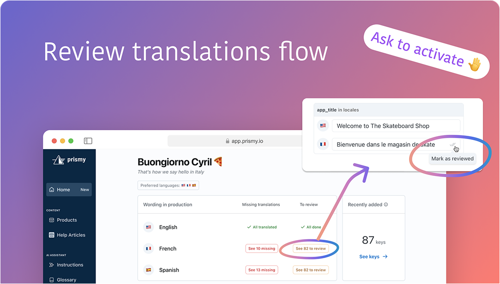Image resolution: width=500 pixels, height=284 pixels.
Task: Open See 10 missing French translations
Action: pos(261,248)
